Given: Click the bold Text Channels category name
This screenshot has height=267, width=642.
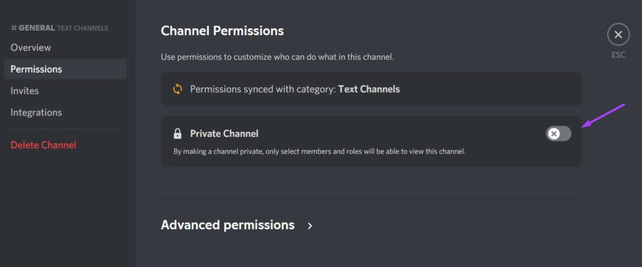Looking at the screenshot, I should (369, 89).
